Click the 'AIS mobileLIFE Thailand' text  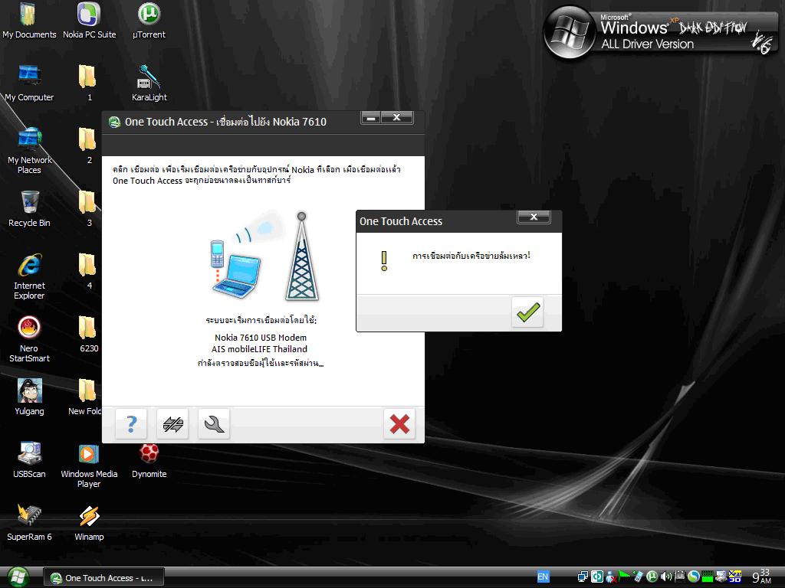[259, 349]
